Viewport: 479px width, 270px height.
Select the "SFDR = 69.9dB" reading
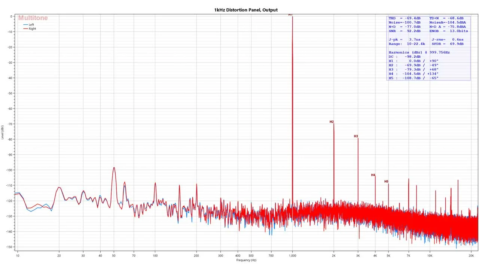pos(448,44)
